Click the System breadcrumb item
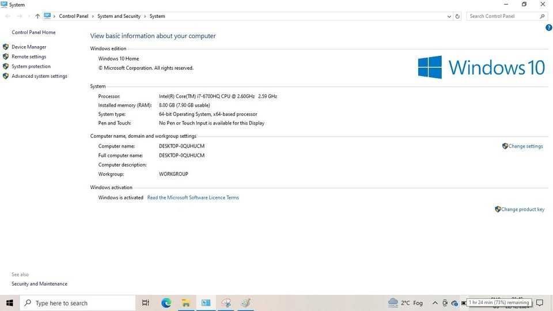The width and height of the screenshot is (553, 311). click(157, 16)
